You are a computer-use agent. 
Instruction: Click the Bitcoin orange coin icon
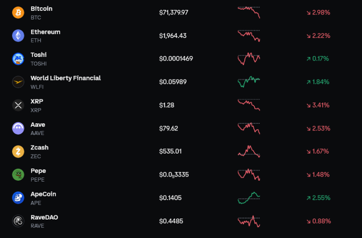coord(18,13)
